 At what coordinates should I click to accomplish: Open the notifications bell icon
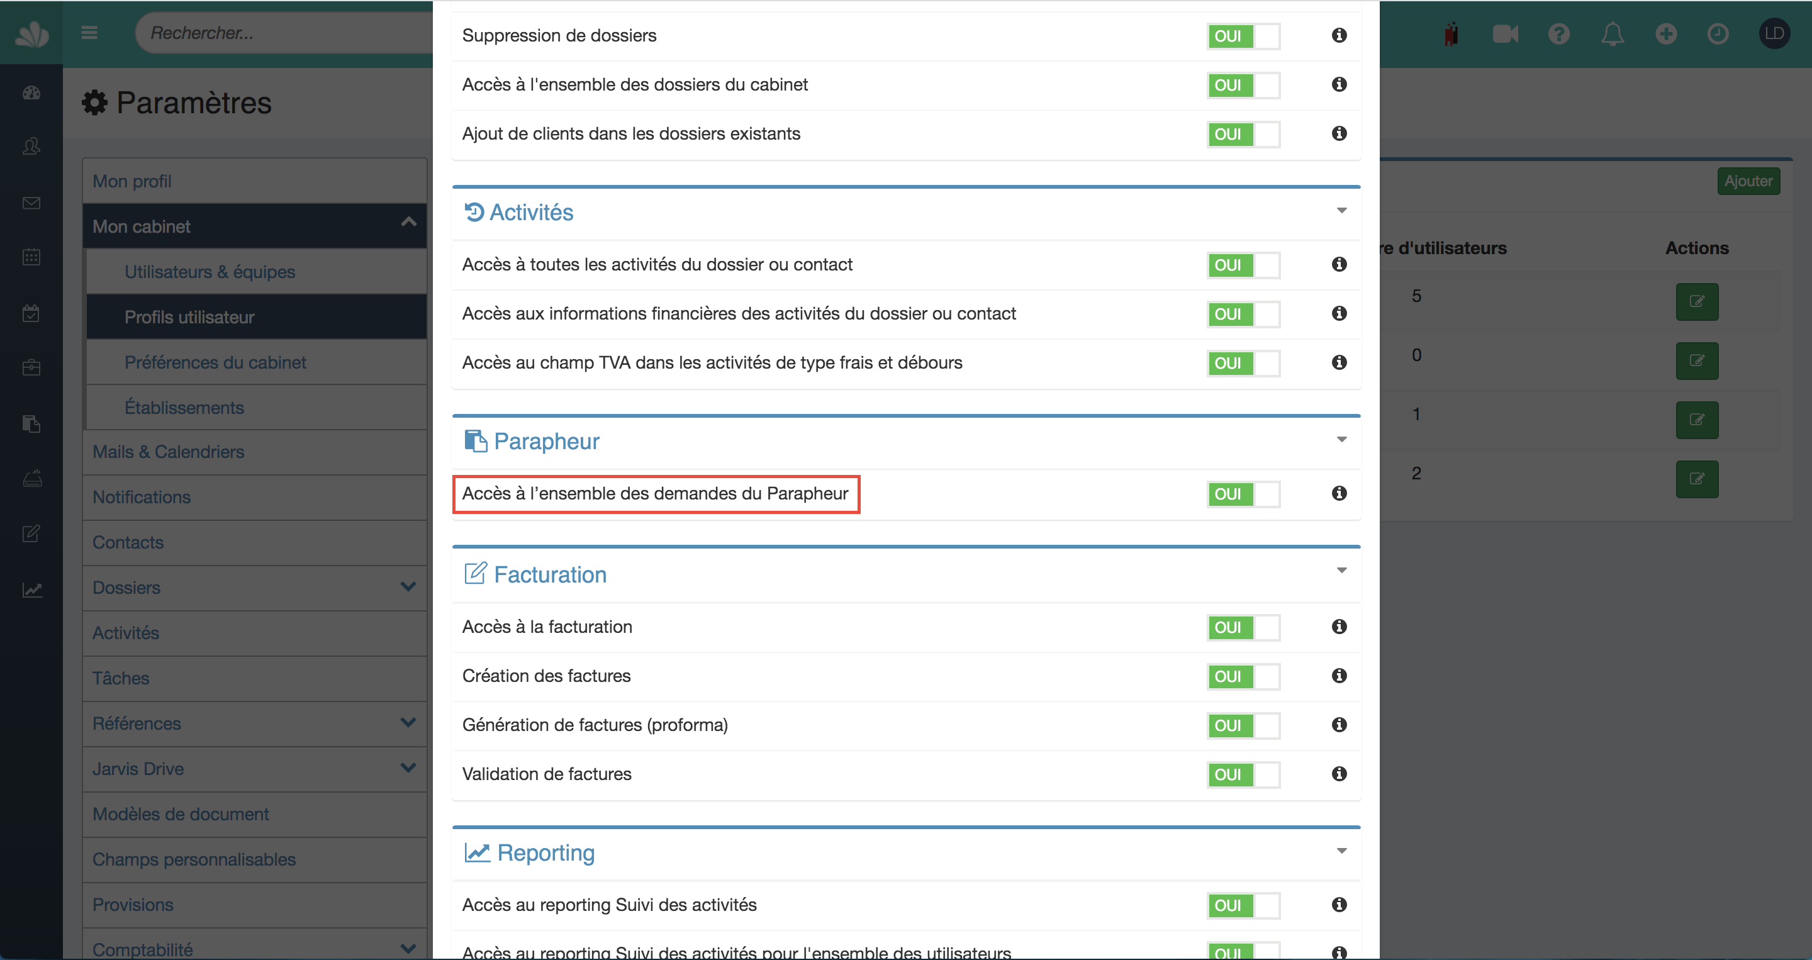click(x=1612, y=34)
